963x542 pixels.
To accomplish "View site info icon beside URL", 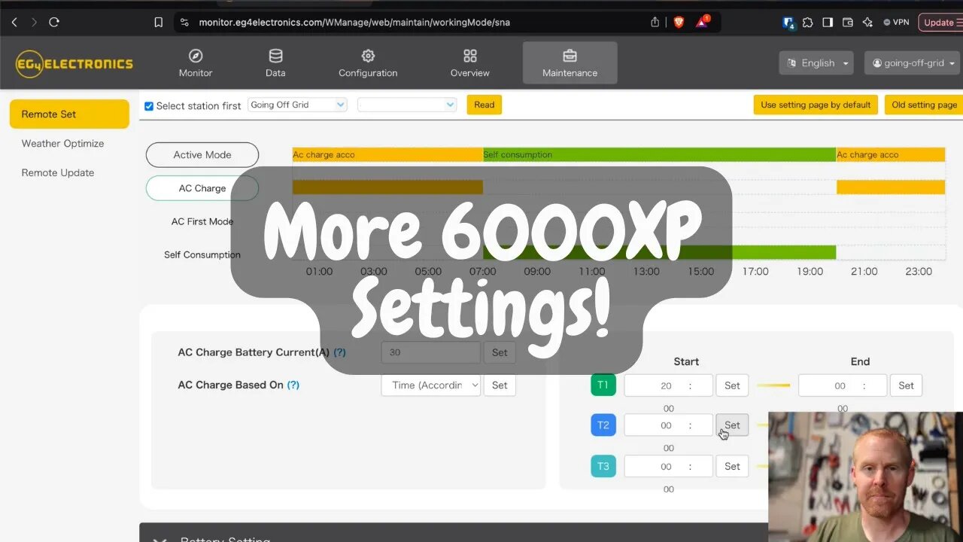I will 185,23.
